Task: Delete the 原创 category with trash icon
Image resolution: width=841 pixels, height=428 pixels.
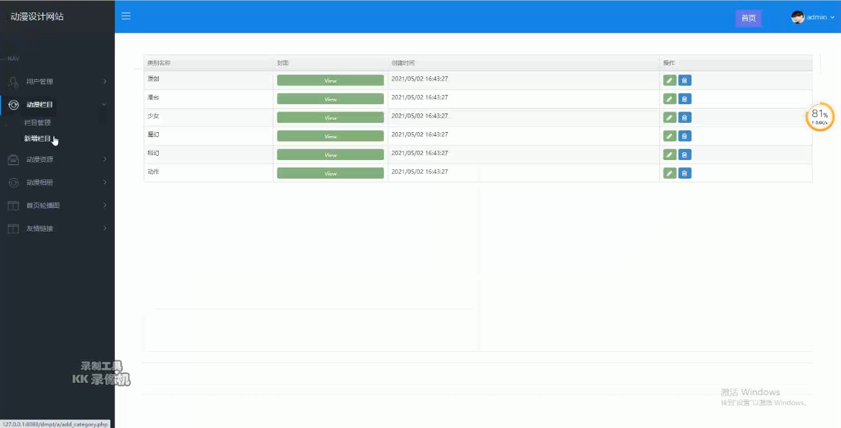Action: (685, 81)
